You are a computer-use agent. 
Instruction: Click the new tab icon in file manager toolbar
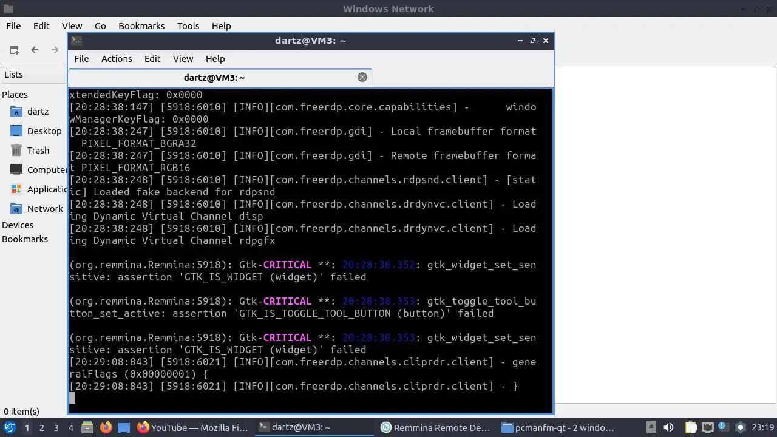14,50
